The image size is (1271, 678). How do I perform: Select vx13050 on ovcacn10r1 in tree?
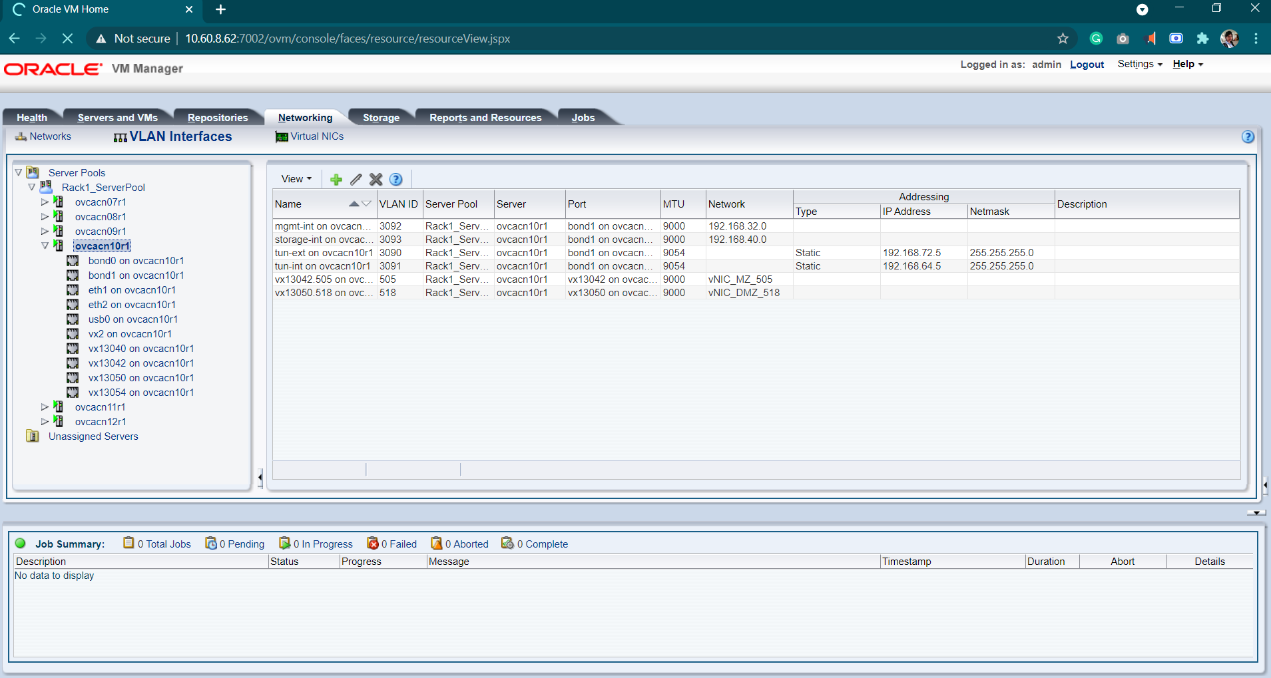point(141,378)
